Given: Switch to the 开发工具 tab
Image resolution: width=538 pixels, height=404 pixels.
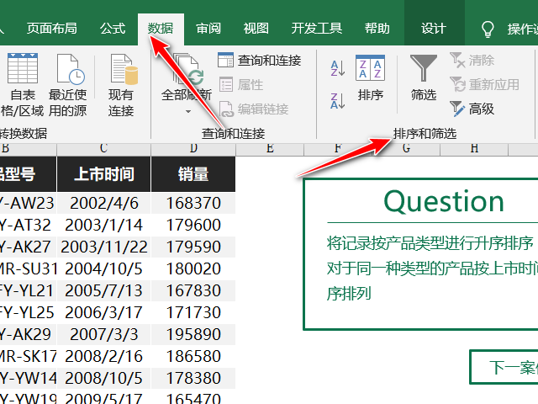Looking at the screenshot, I should coord(316,29).
